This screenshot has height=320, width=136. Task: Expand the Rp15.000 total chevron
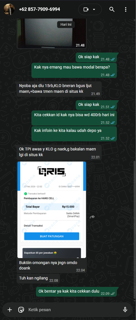pyautogui.click(x=77, y=207)
